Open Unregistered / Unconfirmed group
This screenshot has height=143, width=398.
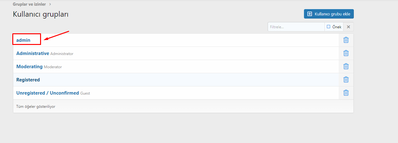point(48,93)
